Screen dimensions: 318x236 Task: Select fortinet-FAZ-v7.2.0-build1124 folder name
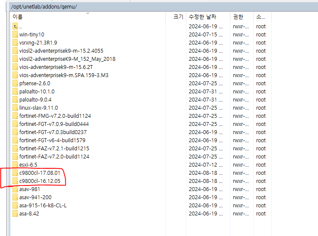(54, 156)
